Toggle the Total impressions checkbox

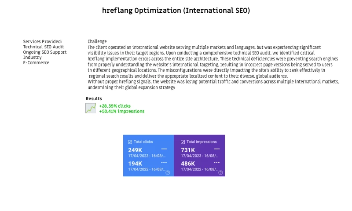pyautogui.click(x=183, y=142)
